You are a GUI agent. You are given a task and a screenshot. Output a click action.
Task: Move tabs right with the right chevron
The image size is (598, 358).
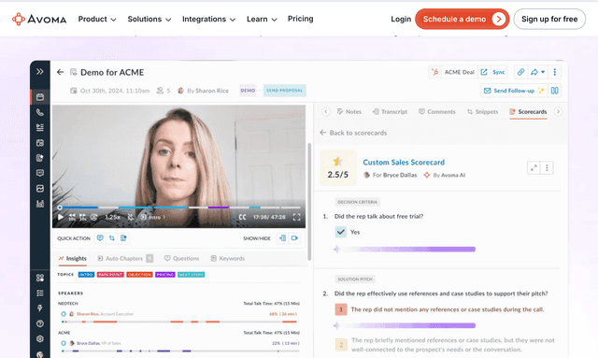pos(558,111)
